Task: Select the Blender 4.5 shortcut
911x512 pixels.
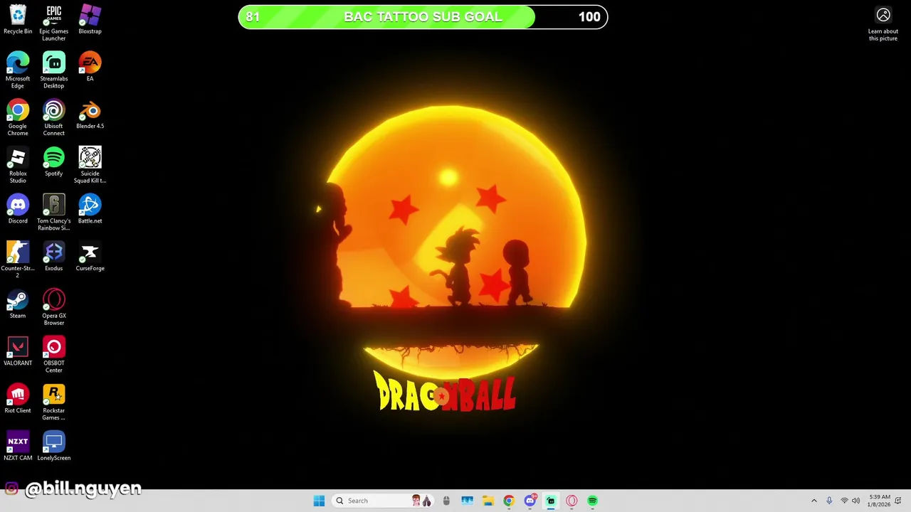Action: [90, 114]
